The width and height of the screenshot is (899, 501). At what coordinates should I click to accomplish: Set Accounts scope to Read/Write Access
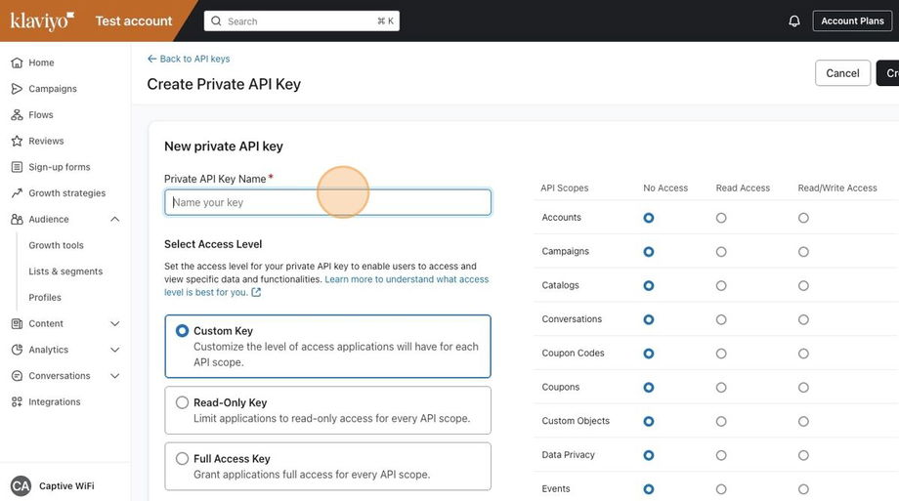(x=803, y=218)
